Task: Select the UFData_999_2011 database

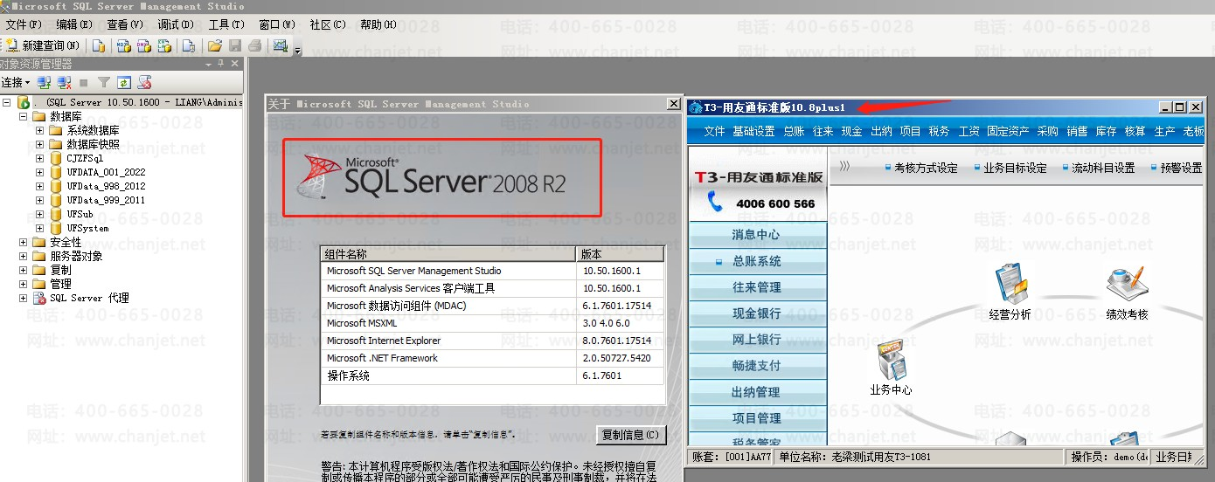Action: [106, 200]
